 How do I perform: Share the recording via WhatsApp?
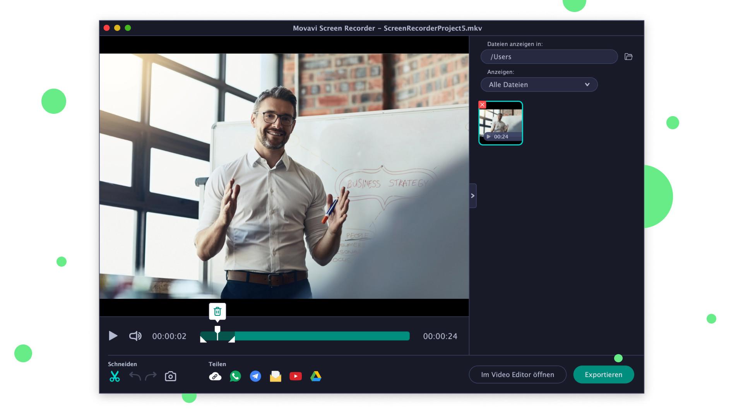(x=235, y=376)
